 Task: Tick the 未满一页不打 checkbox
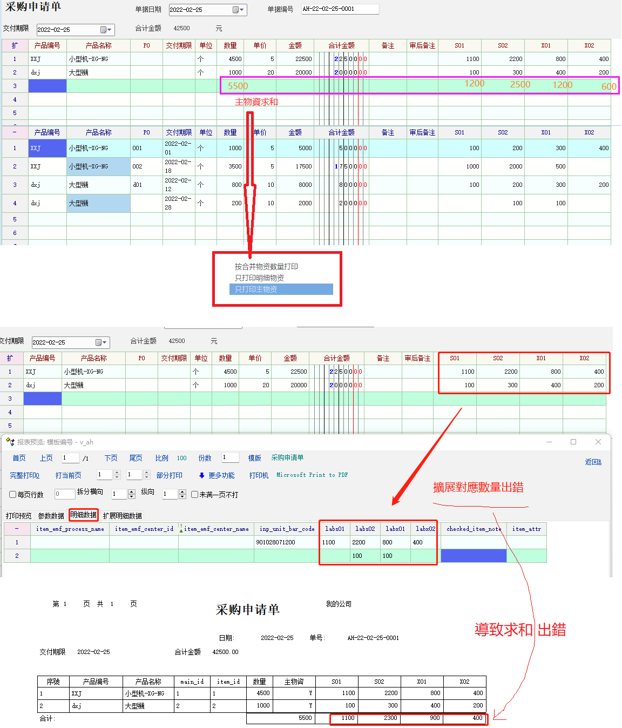(194, 494)
